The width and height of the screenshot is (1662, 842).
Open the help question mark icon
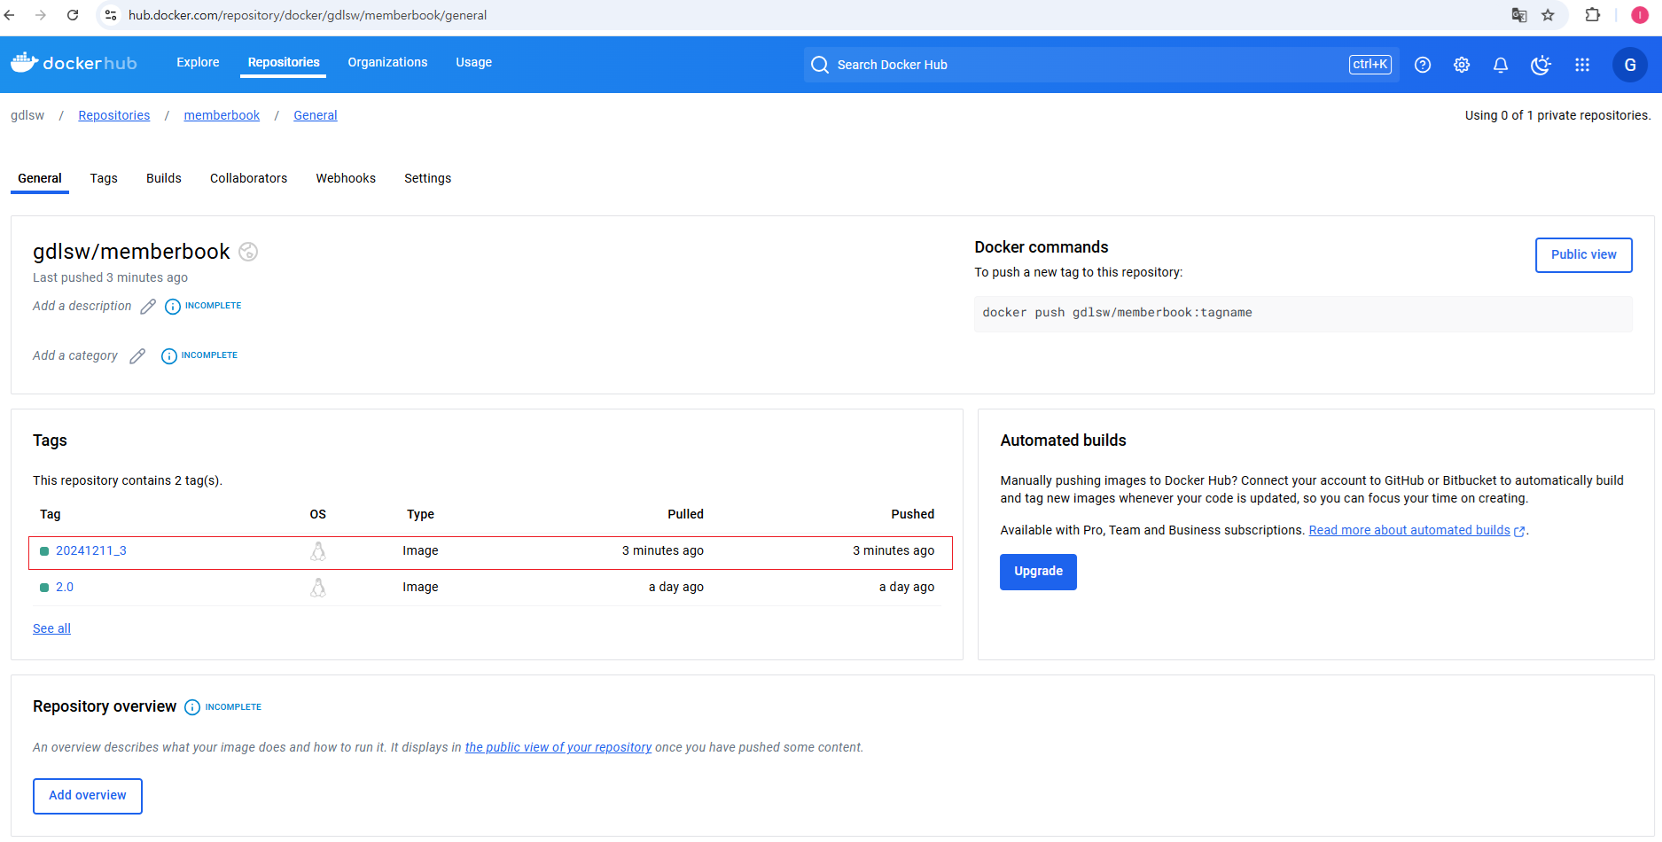1423,65
